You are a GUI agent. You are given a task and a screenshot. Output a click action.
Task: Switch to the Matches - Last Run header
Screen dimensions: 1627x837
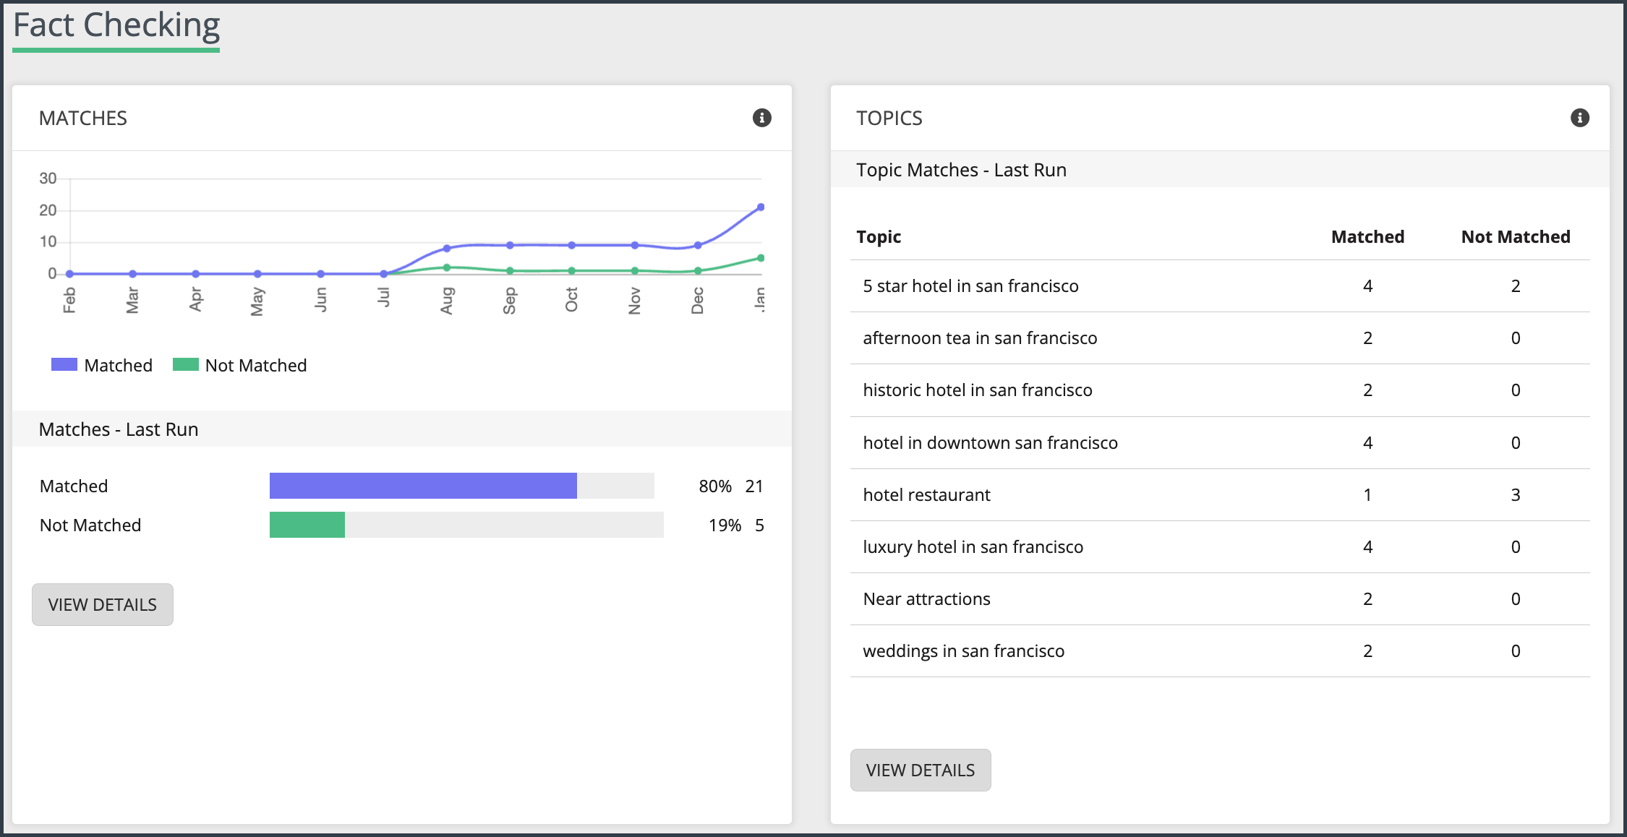(x=119, y=429)
